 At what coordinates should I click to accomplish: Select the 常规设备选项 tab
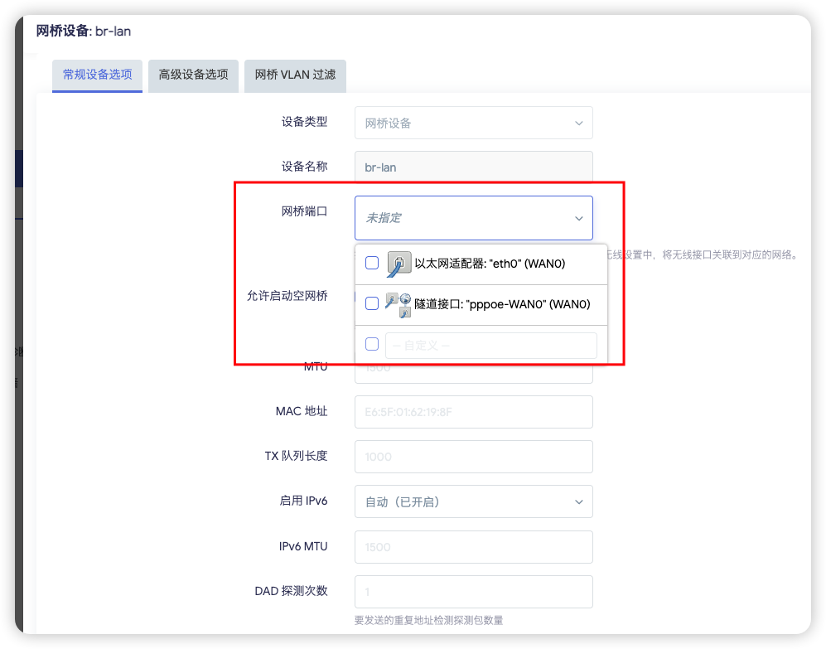click(97, 75)
